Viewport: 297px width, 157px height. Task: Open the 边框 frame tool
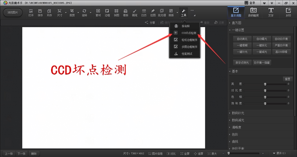[107, 13]
